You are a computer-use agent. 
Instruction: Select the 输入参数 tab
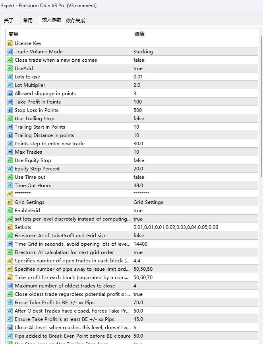52,20
